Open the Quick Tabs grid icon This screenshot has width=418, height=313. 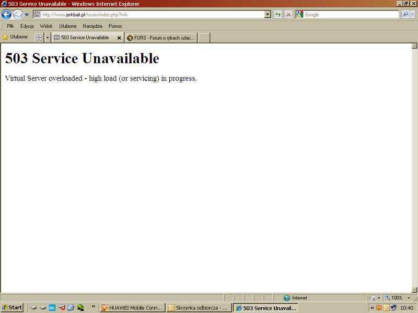[39, 38]
